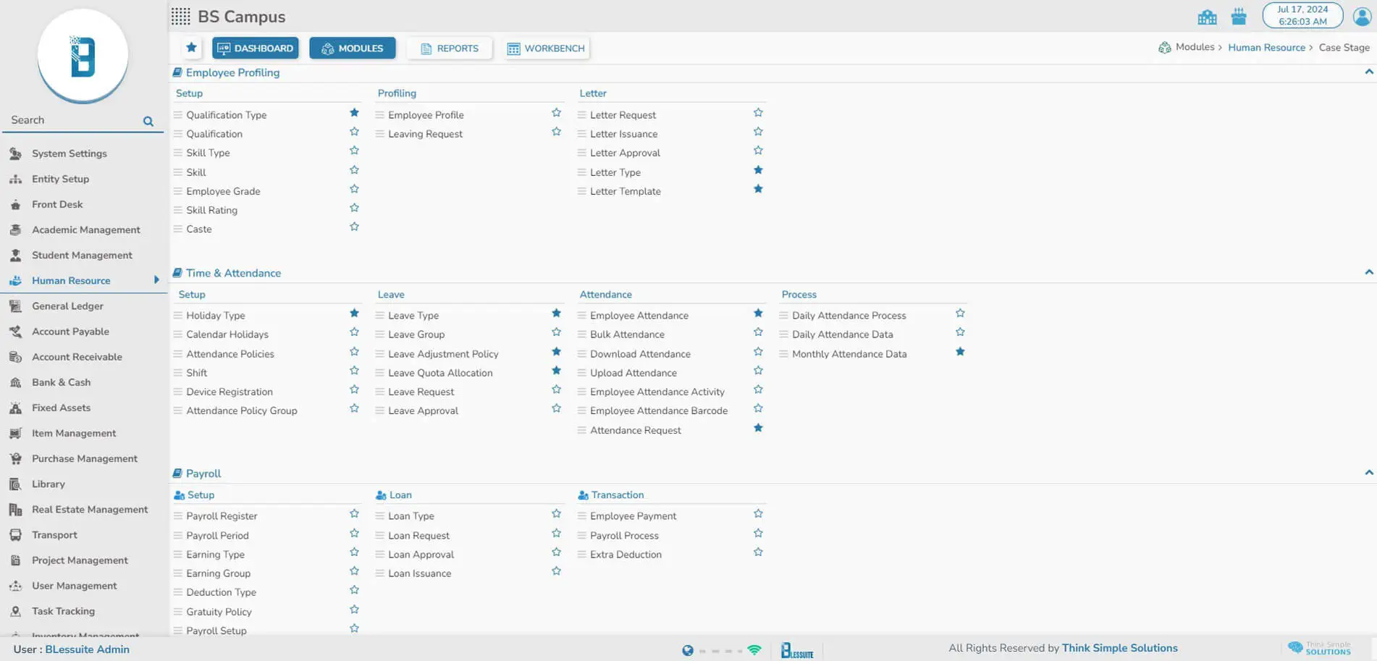1377x661 pixels.
Task: Toggle favorite star for Employee Profile
Action: (x=556, y=113)
